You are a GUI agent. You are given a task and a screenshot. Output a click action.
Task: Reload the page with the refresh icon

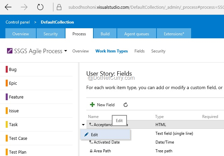click(x=40, y=7)
